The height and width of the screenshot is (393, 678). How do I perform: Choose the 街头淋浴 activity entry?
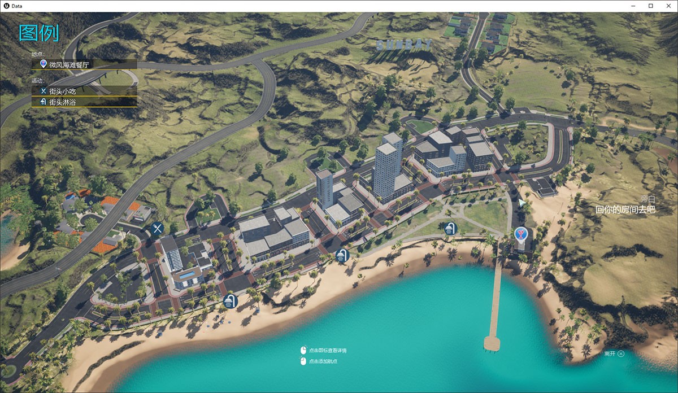62,102
